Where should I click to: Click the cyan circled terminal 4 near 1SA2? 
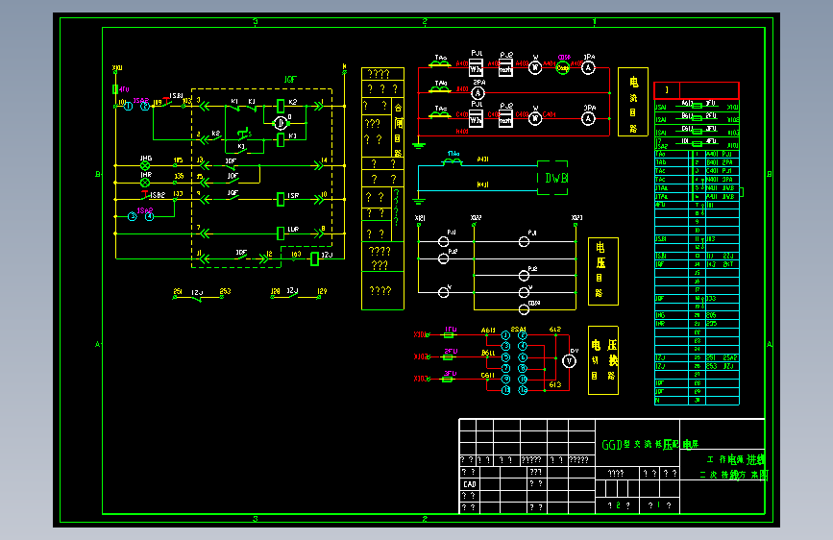click(150, 216)
